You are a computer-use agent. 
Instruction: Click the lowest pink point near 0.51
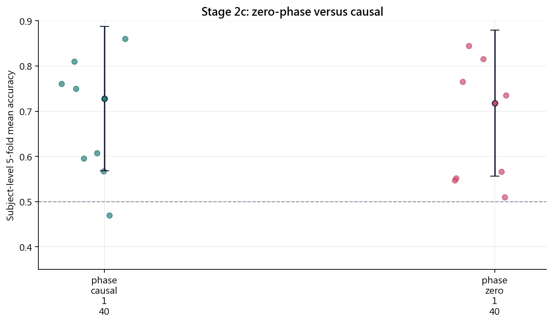tap(505, 197)
